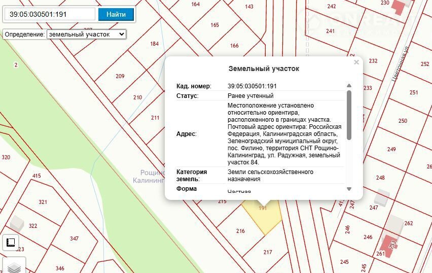Click the Найти search button
This screenshot has width=432, height=273.
point(116,14)
